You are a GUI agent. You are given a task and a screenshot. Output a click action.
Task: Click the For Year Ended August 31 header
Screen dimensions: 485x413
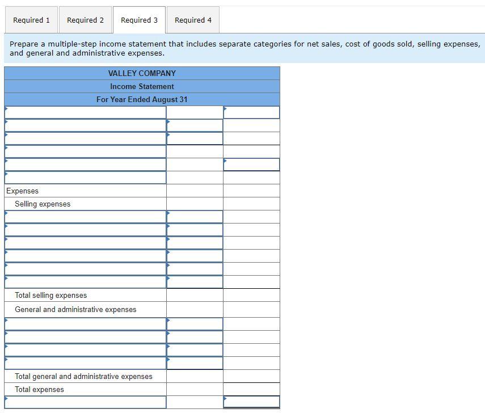[142, 99]
